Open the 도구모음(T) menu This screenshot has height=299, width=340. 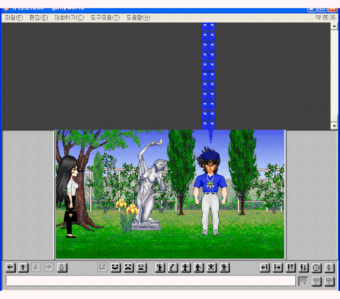click(x=105, y=18)
